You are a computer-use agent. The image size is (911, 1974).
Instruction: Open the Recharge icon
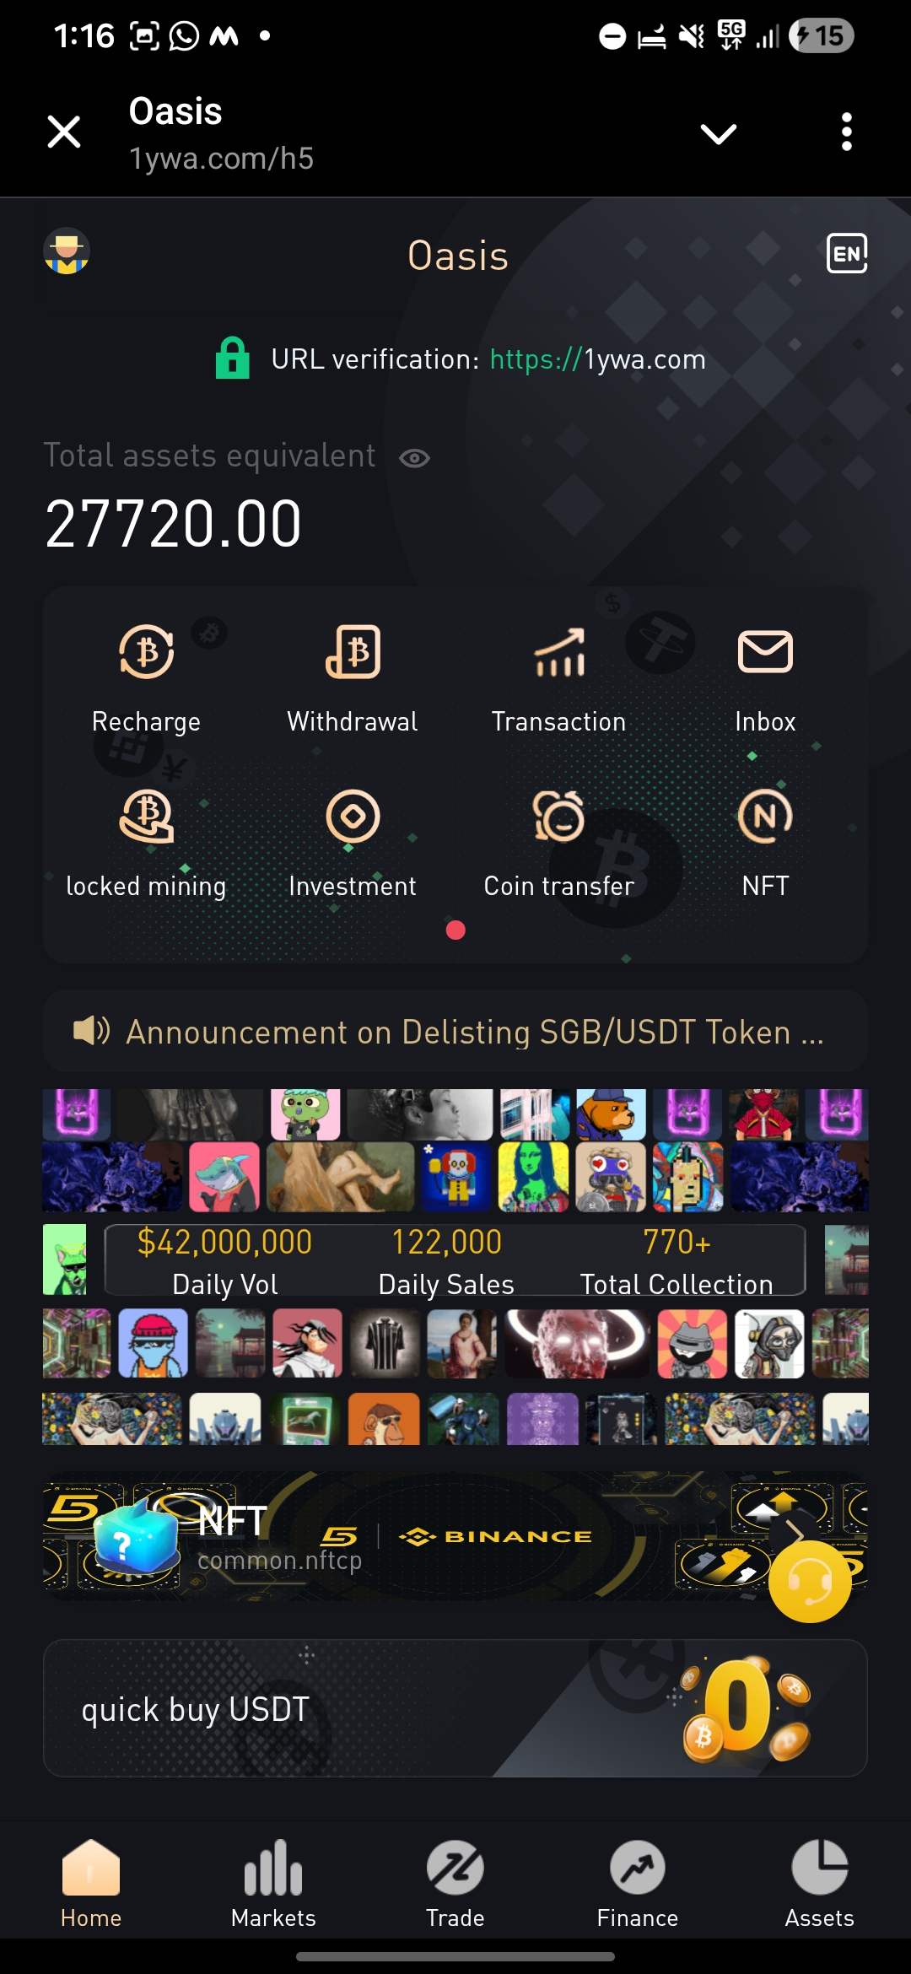(147, 652)
